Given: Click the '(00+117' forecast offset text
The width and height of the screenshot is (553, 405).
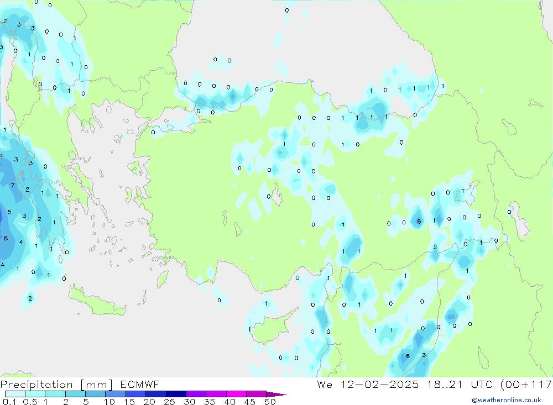Looking at the screenshot, I should point(526,385).
